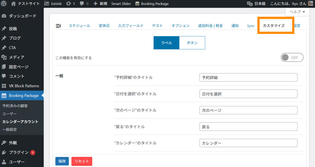This screenshot has width=315, height=167.
Task: Expand the ヘルプ dropdown
Action: 297,12
